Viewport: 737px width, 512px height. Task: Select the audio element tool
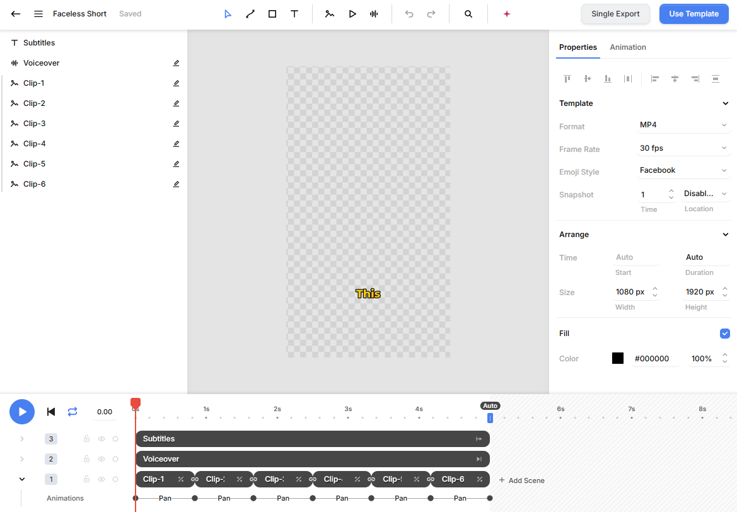[x=374, y=14]
